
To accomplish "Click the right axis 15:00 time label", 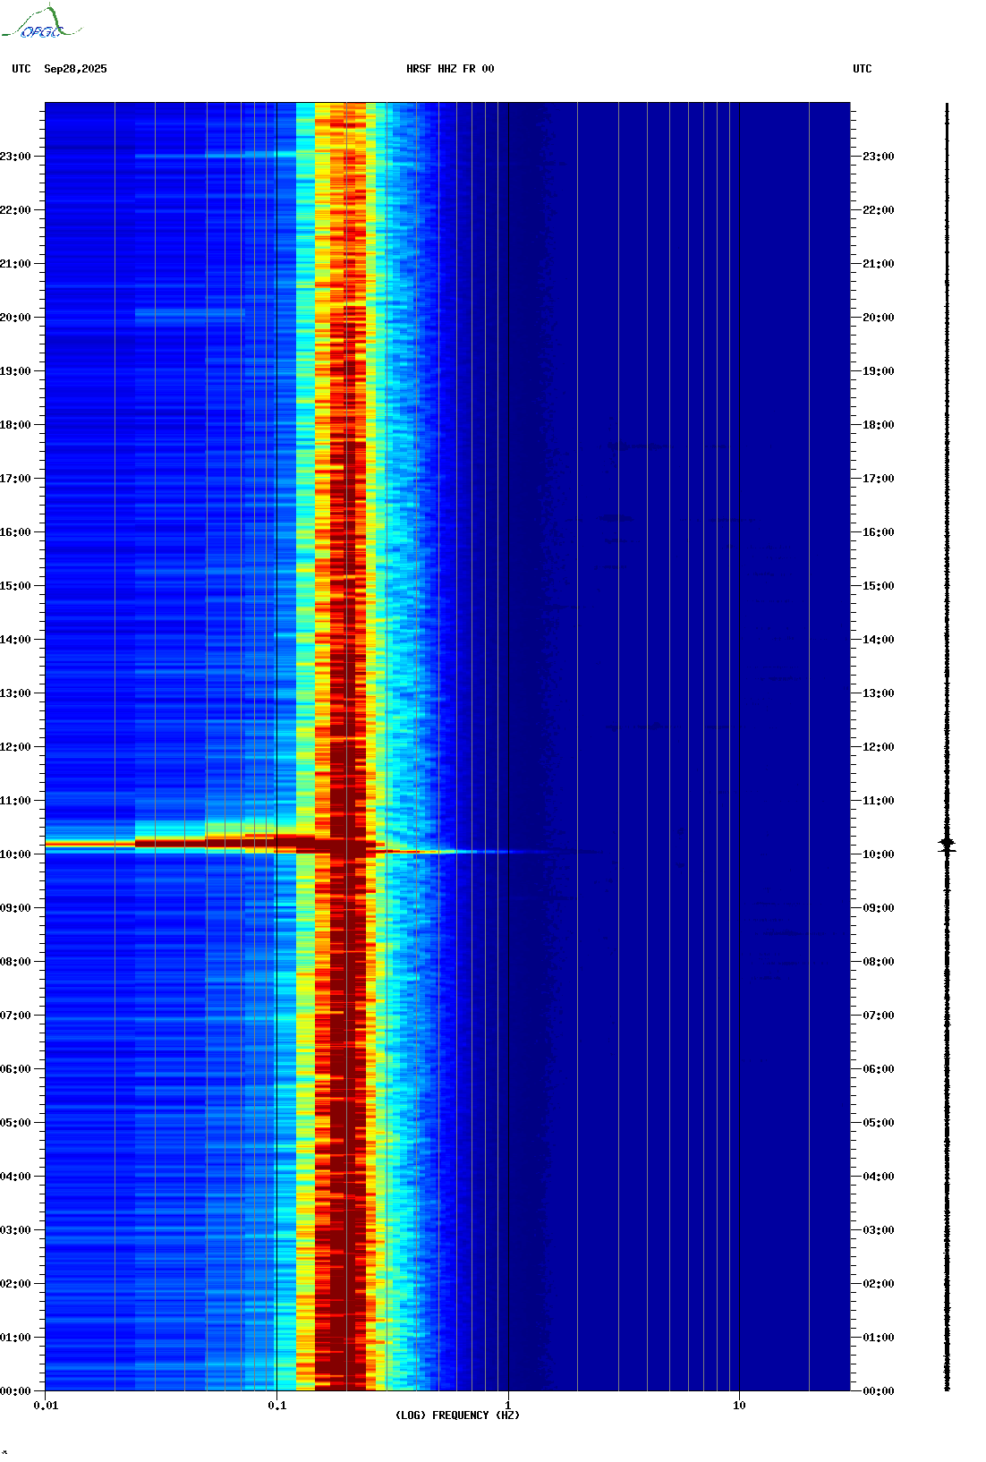I will click(x=878, y=586).
